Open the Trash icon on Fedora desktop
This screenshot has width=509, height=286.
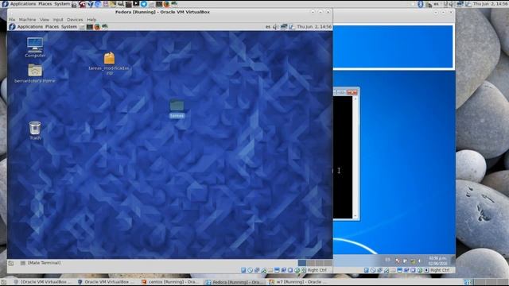pos(35,130)
